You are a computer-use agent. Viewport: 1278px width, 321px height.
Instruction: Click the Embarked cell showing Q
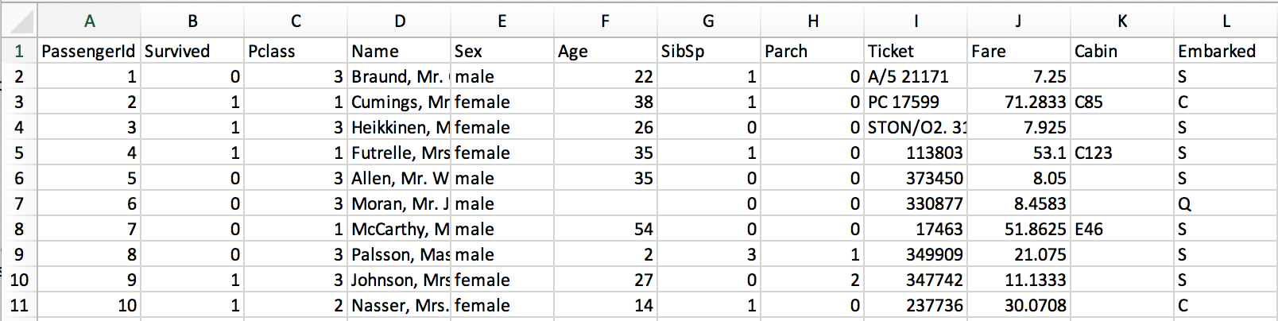click(1226, 203)
